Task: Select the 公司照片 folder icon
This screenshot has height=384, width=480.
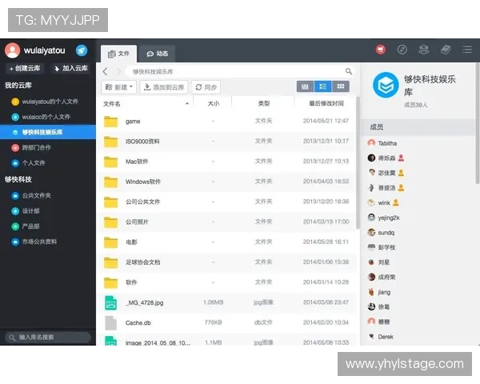Action: click(110, 222)
